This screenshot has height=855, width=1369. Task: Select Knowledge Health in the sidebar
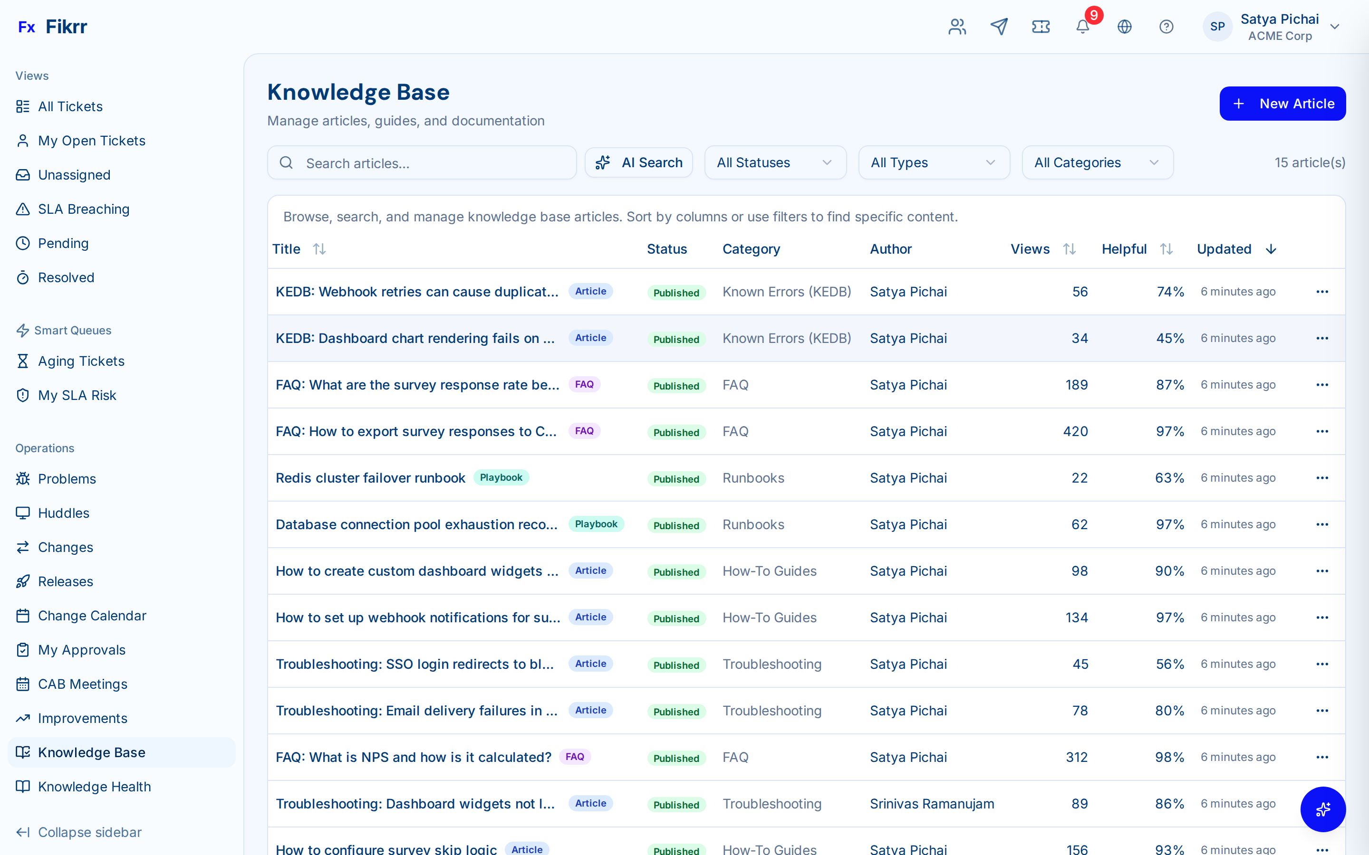94,786
